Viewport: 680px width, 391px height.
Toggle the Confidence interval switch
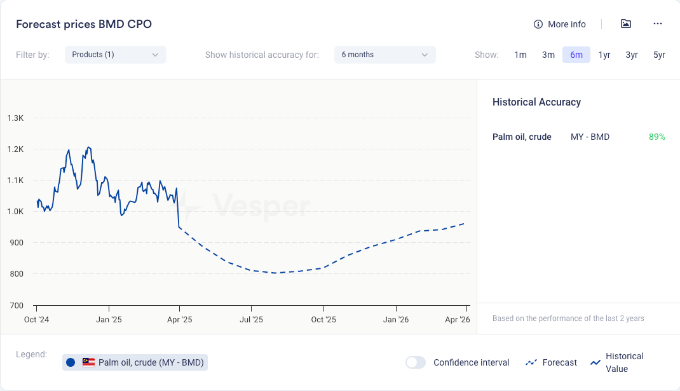(416, 362)
